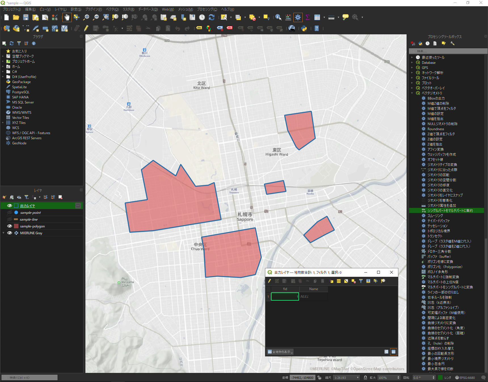Open the レイヤ menu

[x=60, y=9]
